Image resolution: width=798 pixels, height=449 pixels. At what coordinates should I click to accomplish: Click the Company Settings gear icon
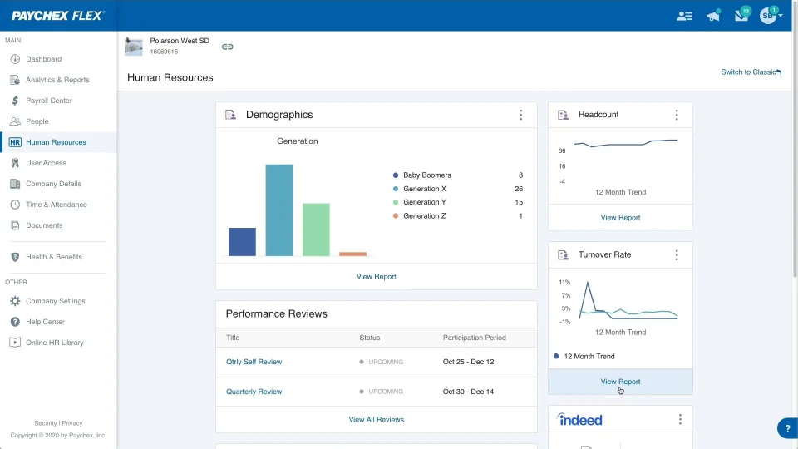[x=15, y=301]
